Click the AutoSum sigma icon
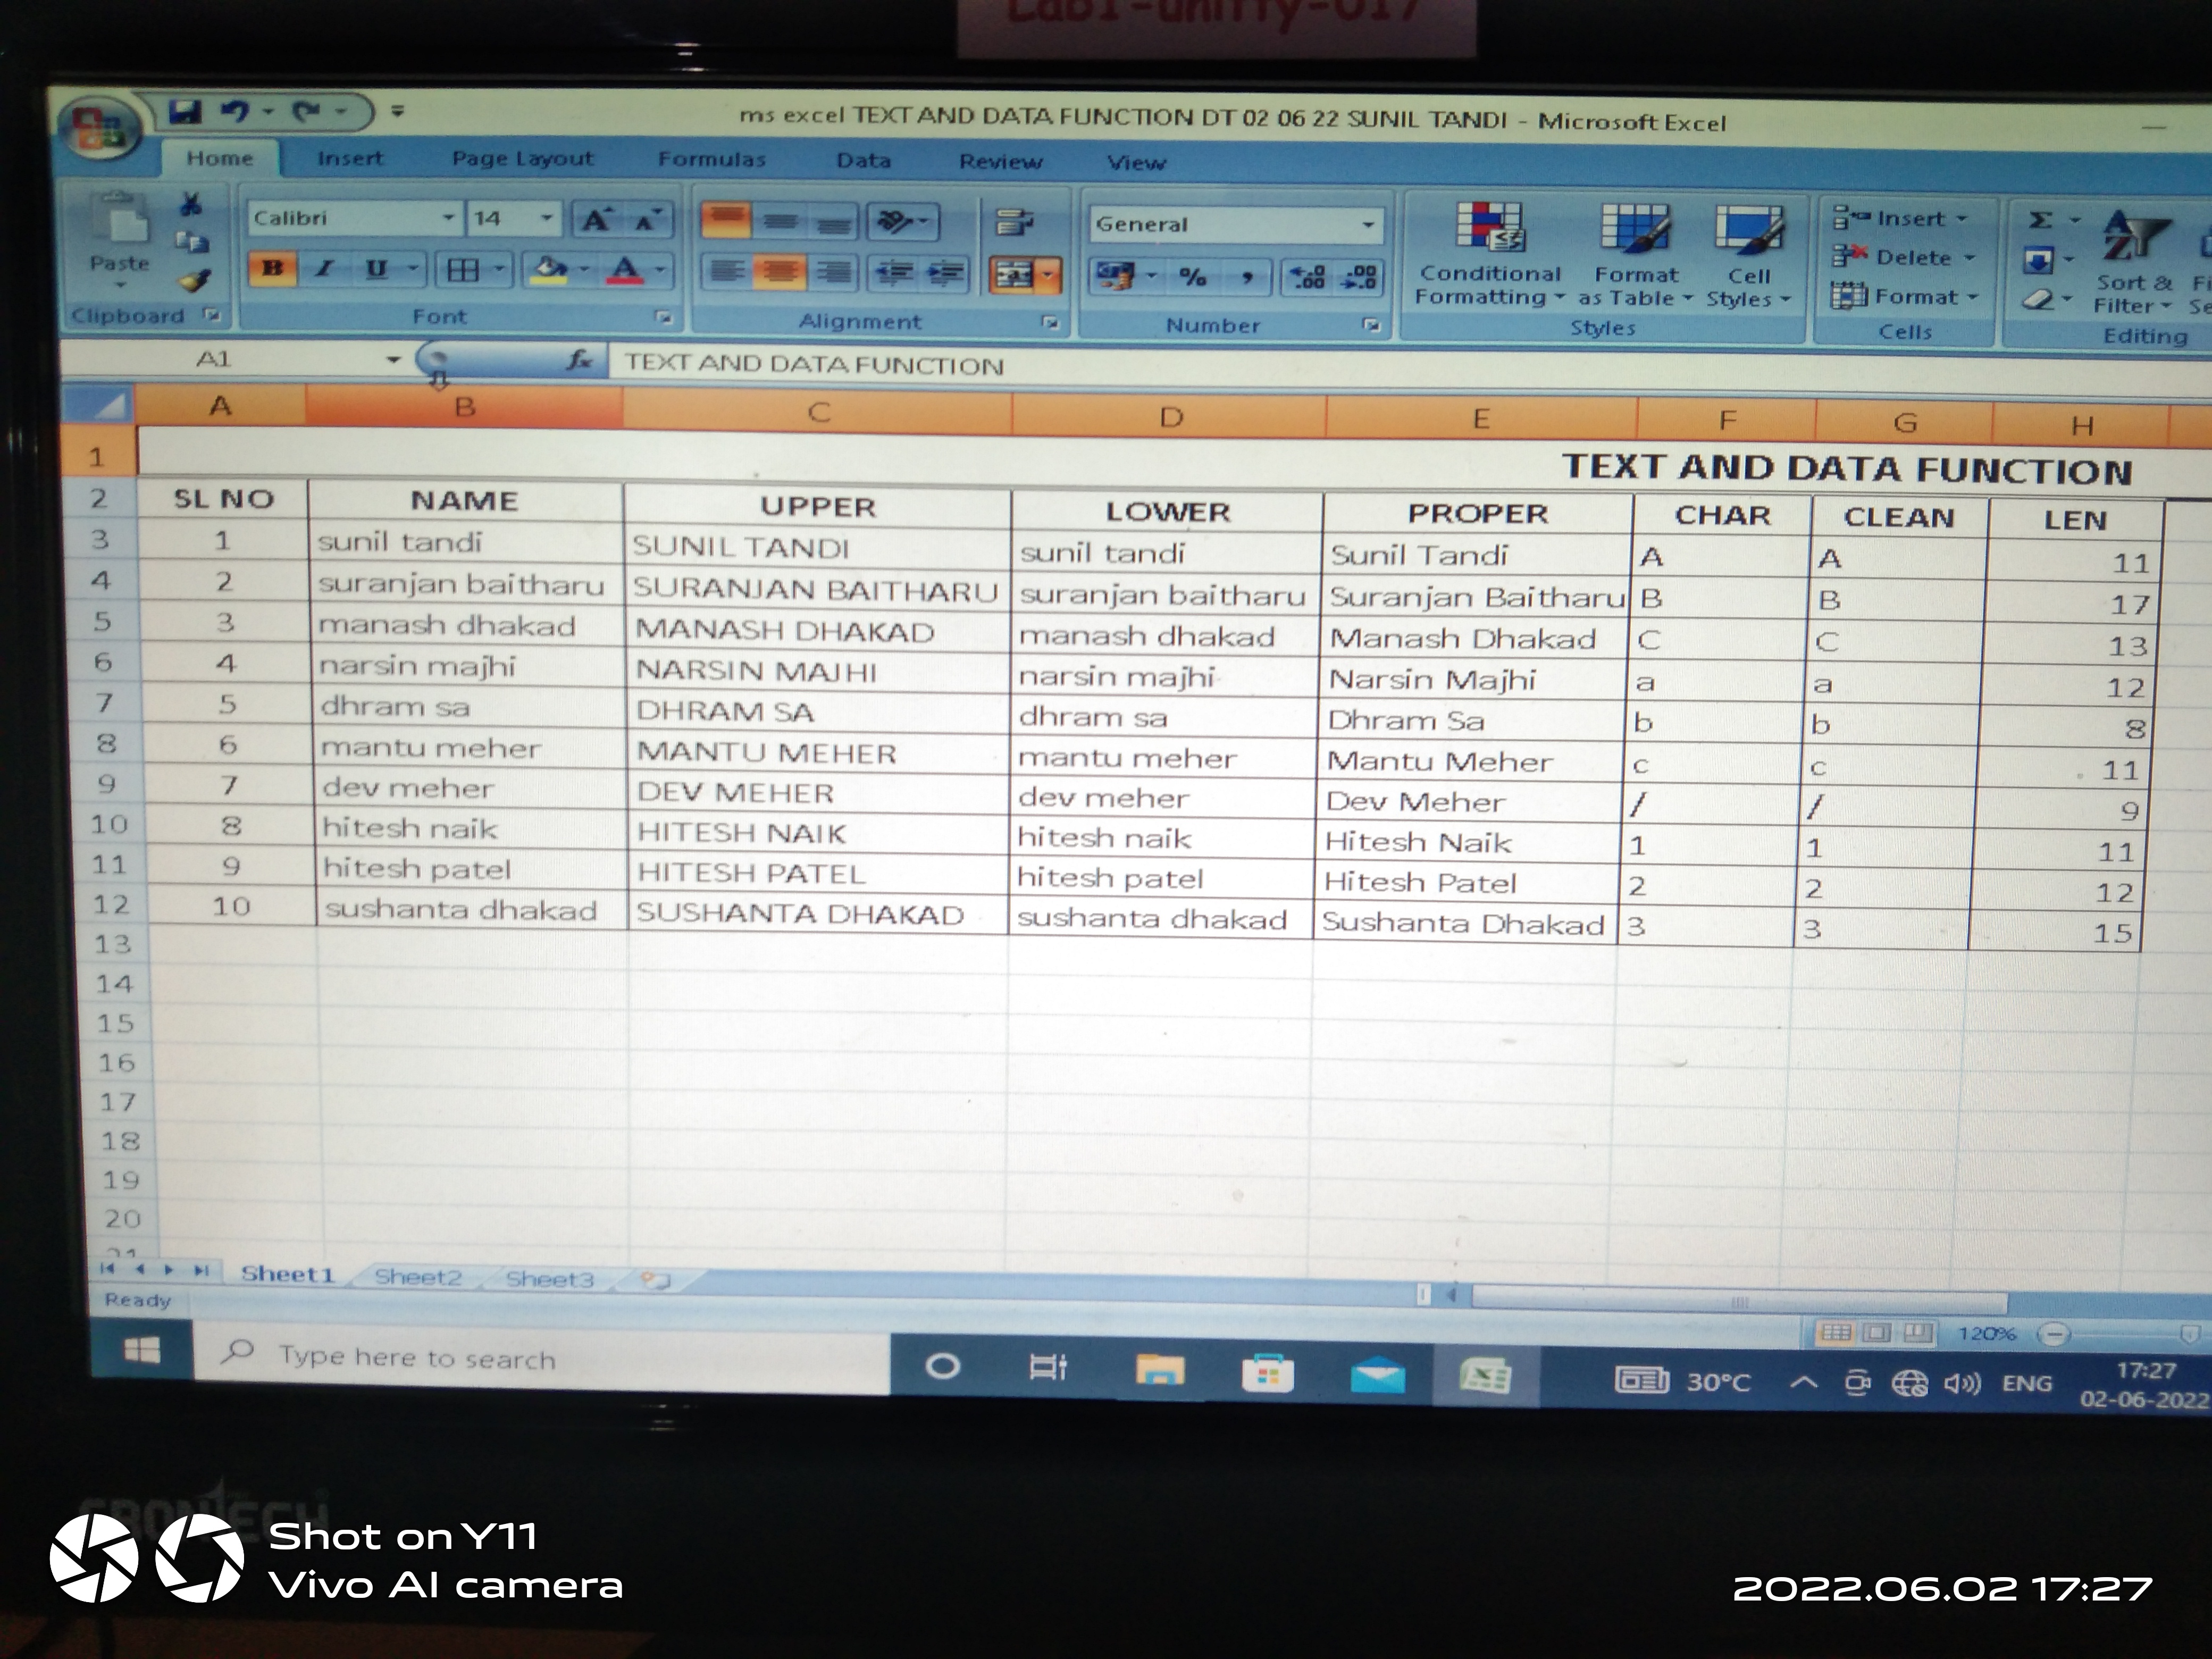This screenshot has width=2212, height=1659. (2041, 220)
